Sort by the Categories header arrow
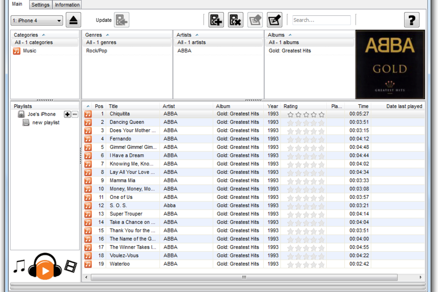 pos(43,35)
